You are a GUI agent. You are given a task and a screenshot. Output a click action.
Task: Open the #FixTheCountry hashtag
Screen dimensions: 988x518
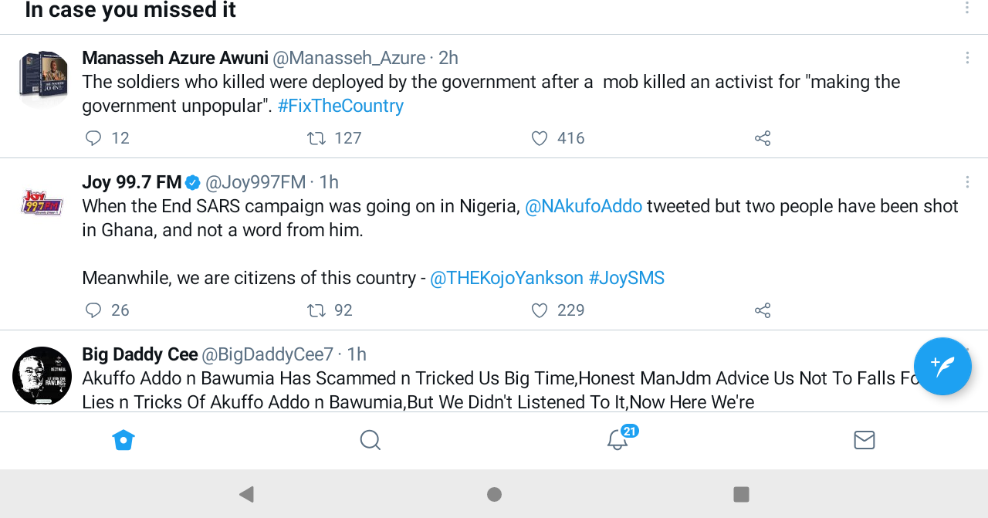point(340,107)
